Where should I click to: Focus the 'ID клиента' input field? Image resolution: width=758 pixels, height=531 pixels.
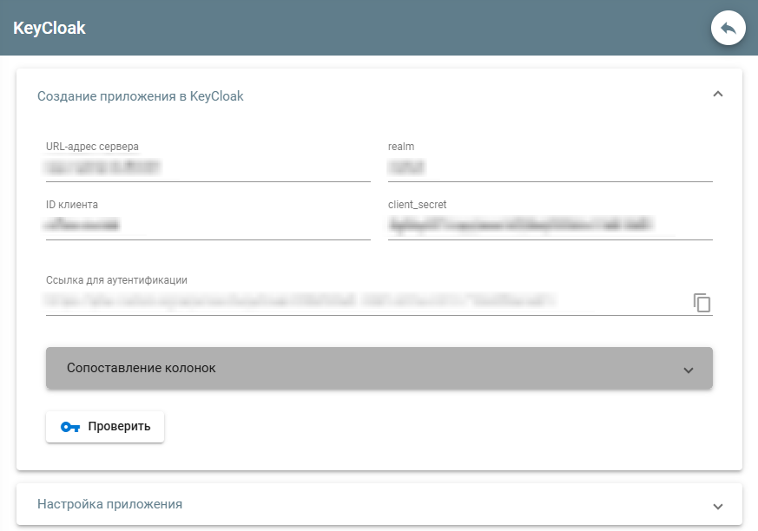click(x=208, y=226)
